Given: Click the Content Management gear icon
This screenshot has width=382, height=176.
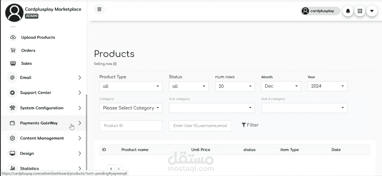Looking at the screenshot, I should [13, 138].
